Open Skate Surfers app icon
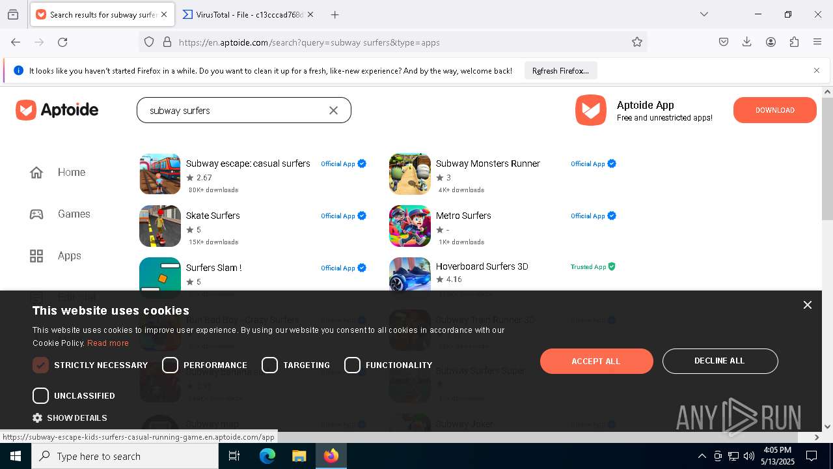 (x=160, y=226)
